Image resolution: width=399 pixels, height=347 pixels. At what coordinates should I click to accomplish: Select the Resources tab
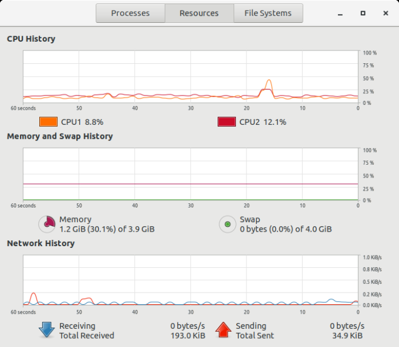(199, 13)
